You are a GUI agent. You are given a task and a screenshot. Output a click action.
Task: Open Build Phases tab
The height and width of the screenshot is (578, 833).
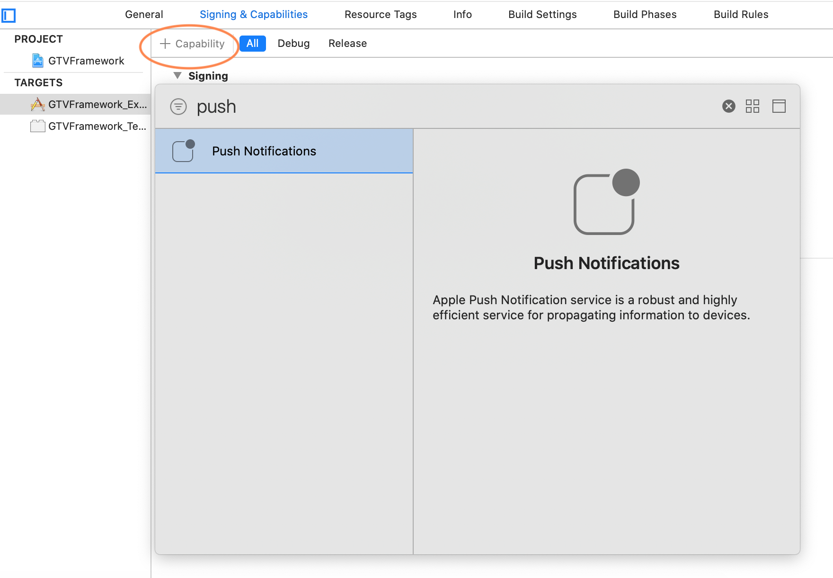tap(645, 15)
